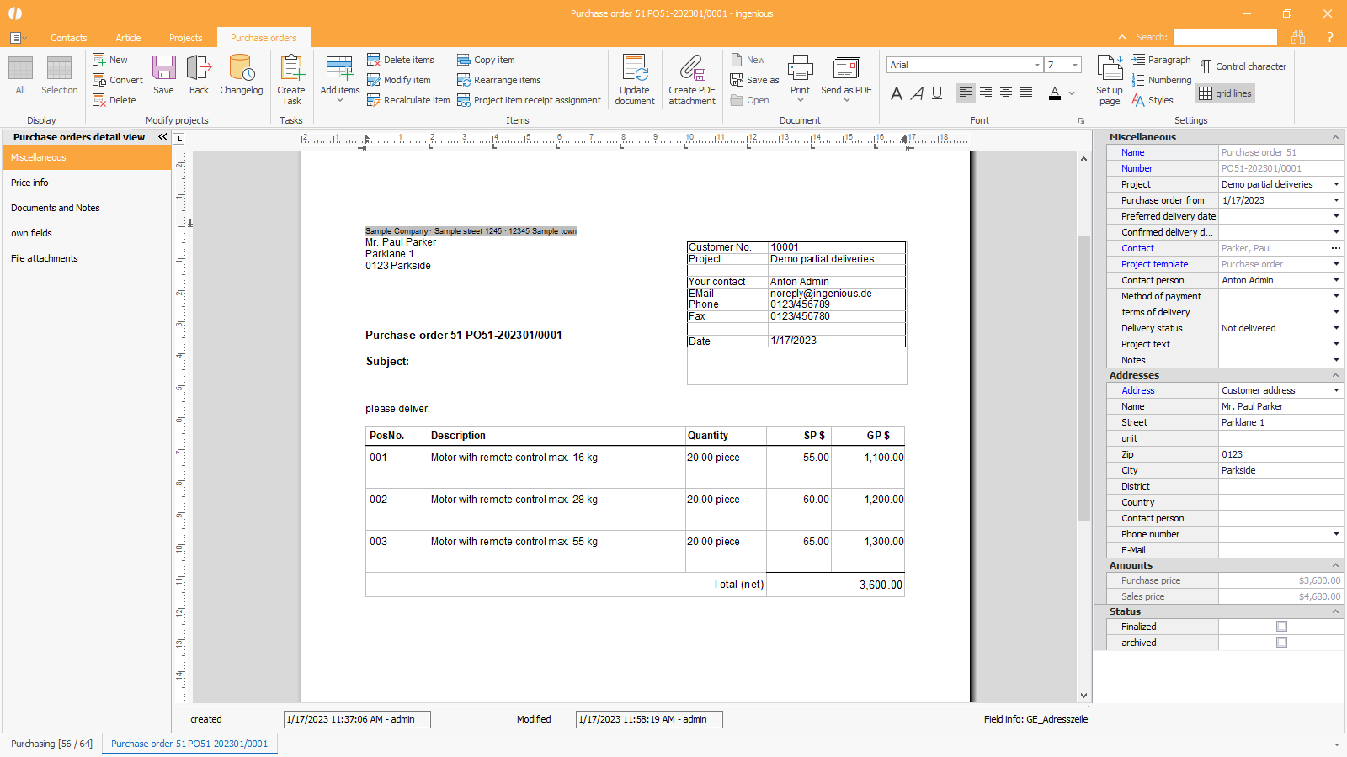Image resolution: width=1347 pixels, height=757 pixels.
Task: Click Recalculate item button
Action: tap(409, 100)
